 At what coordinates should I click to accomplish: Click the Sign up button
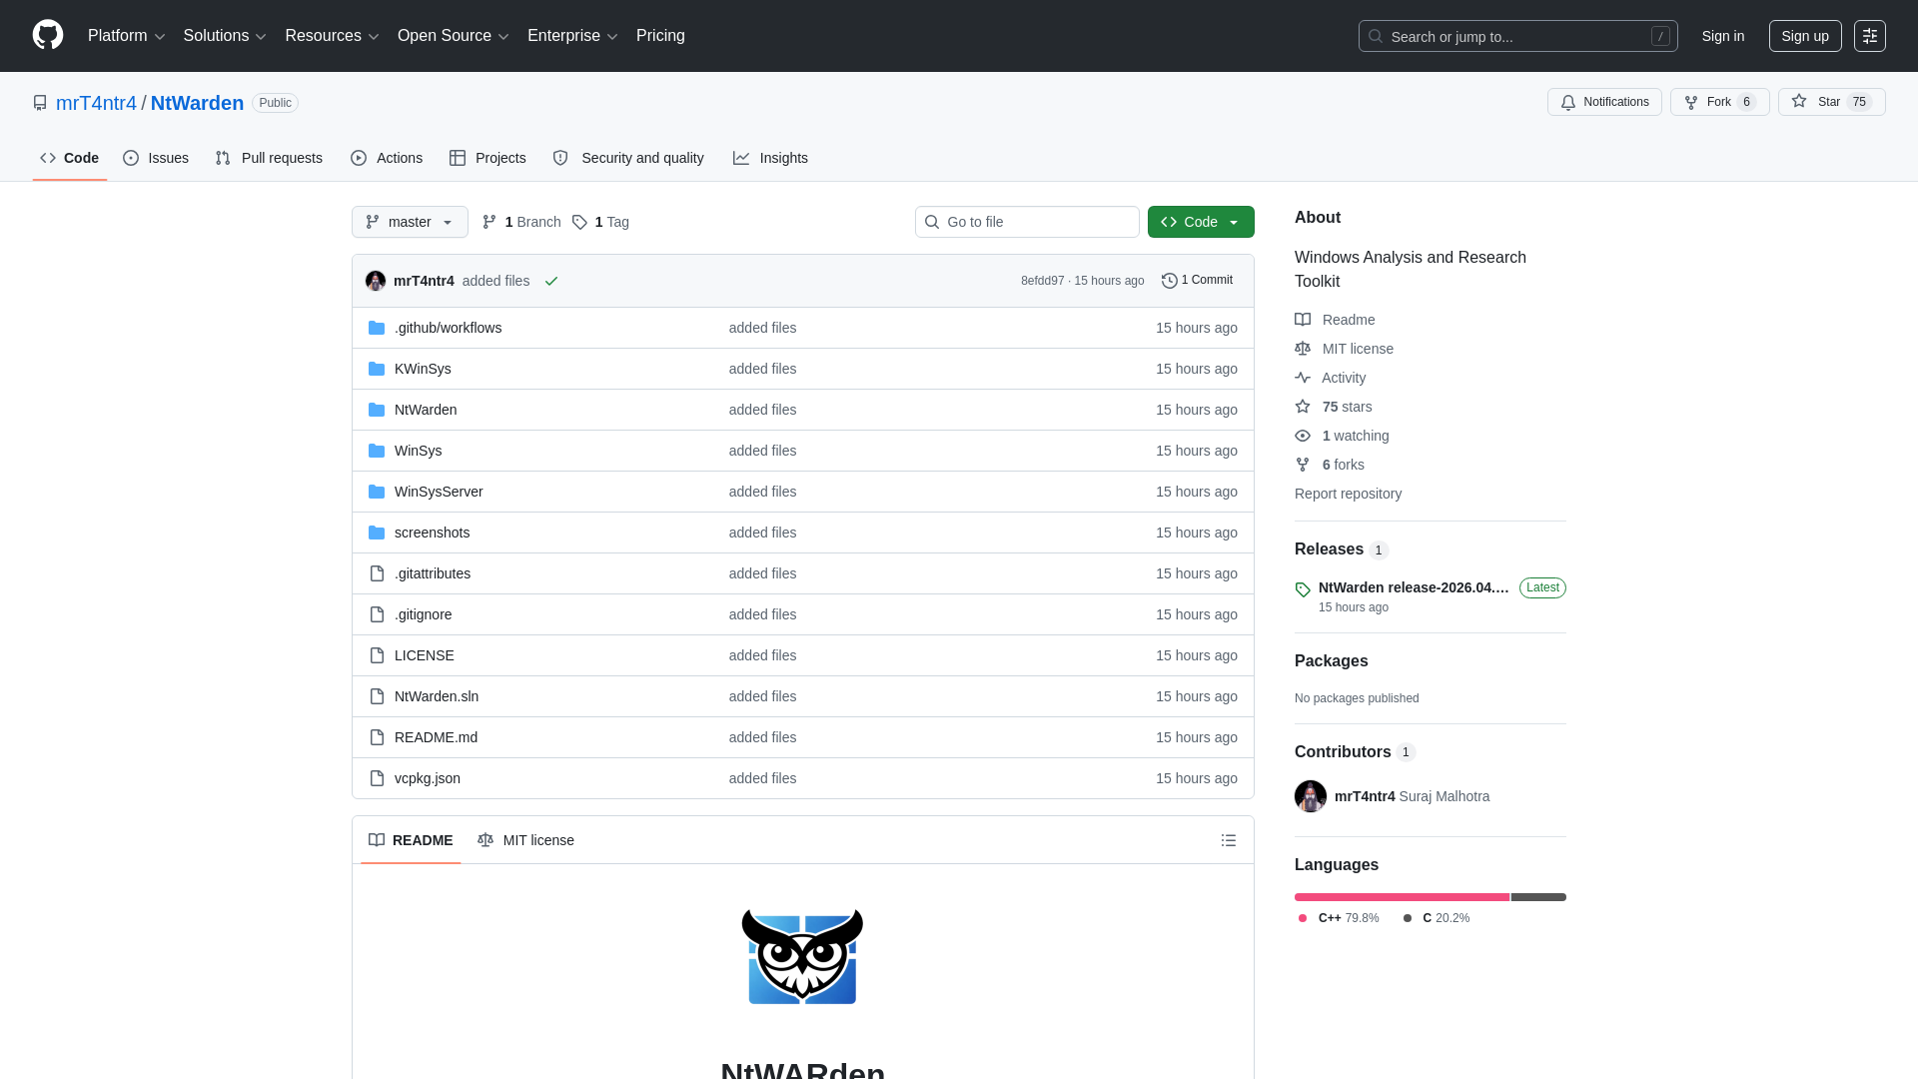[x=1804, y=36]
